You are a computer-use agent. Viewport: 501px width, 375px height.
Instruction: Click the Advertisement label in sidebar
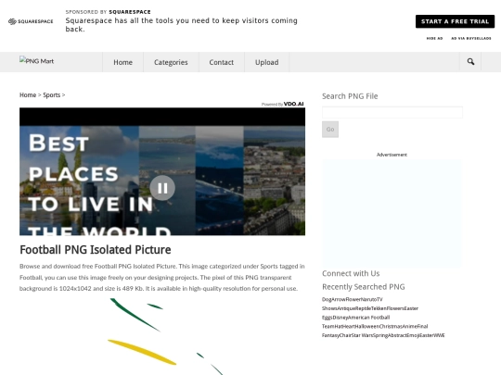[x=392, y=155]
